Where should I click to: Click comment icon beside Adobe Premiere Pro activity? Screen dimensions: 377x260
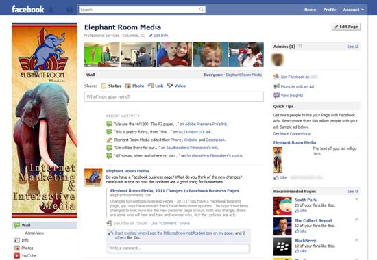coord(109,124)
